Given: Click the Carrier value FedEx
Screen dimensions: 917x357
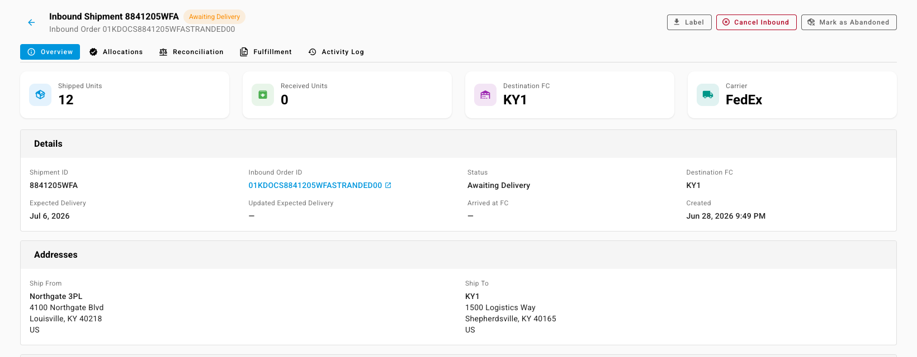Looking at the screenshot, I should 744,100.
